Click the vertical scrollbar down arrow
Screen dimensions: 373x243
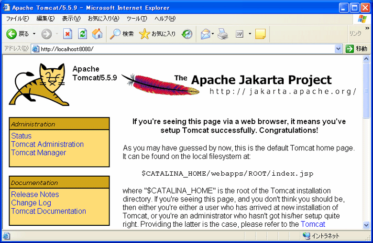click(366, 225)
